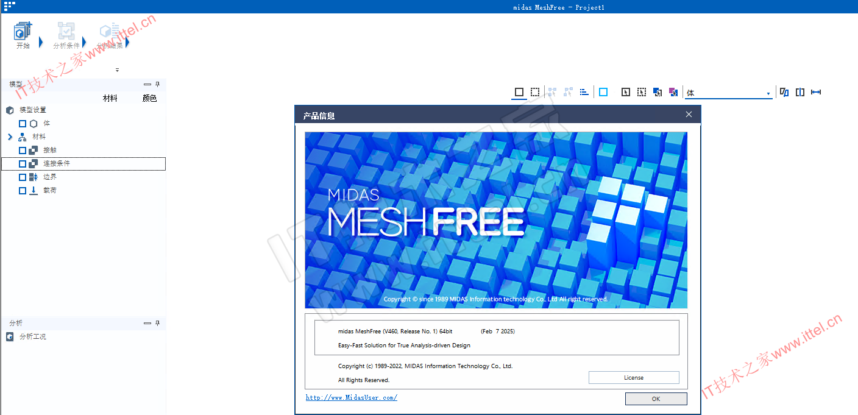Select the solid rectangle selection tool
This screenshot has width=858, height=415.
click(x=519, y=92)
